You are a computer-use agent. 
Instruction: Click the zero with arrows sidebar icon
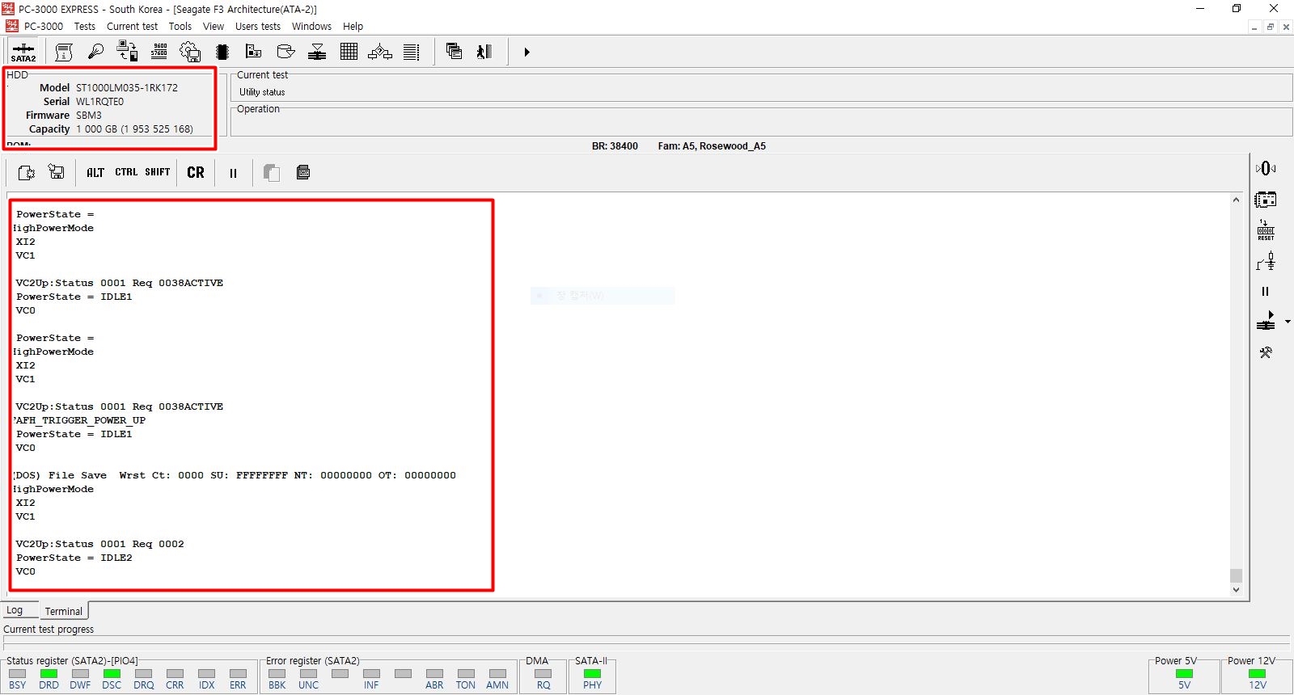[1266, 168]
